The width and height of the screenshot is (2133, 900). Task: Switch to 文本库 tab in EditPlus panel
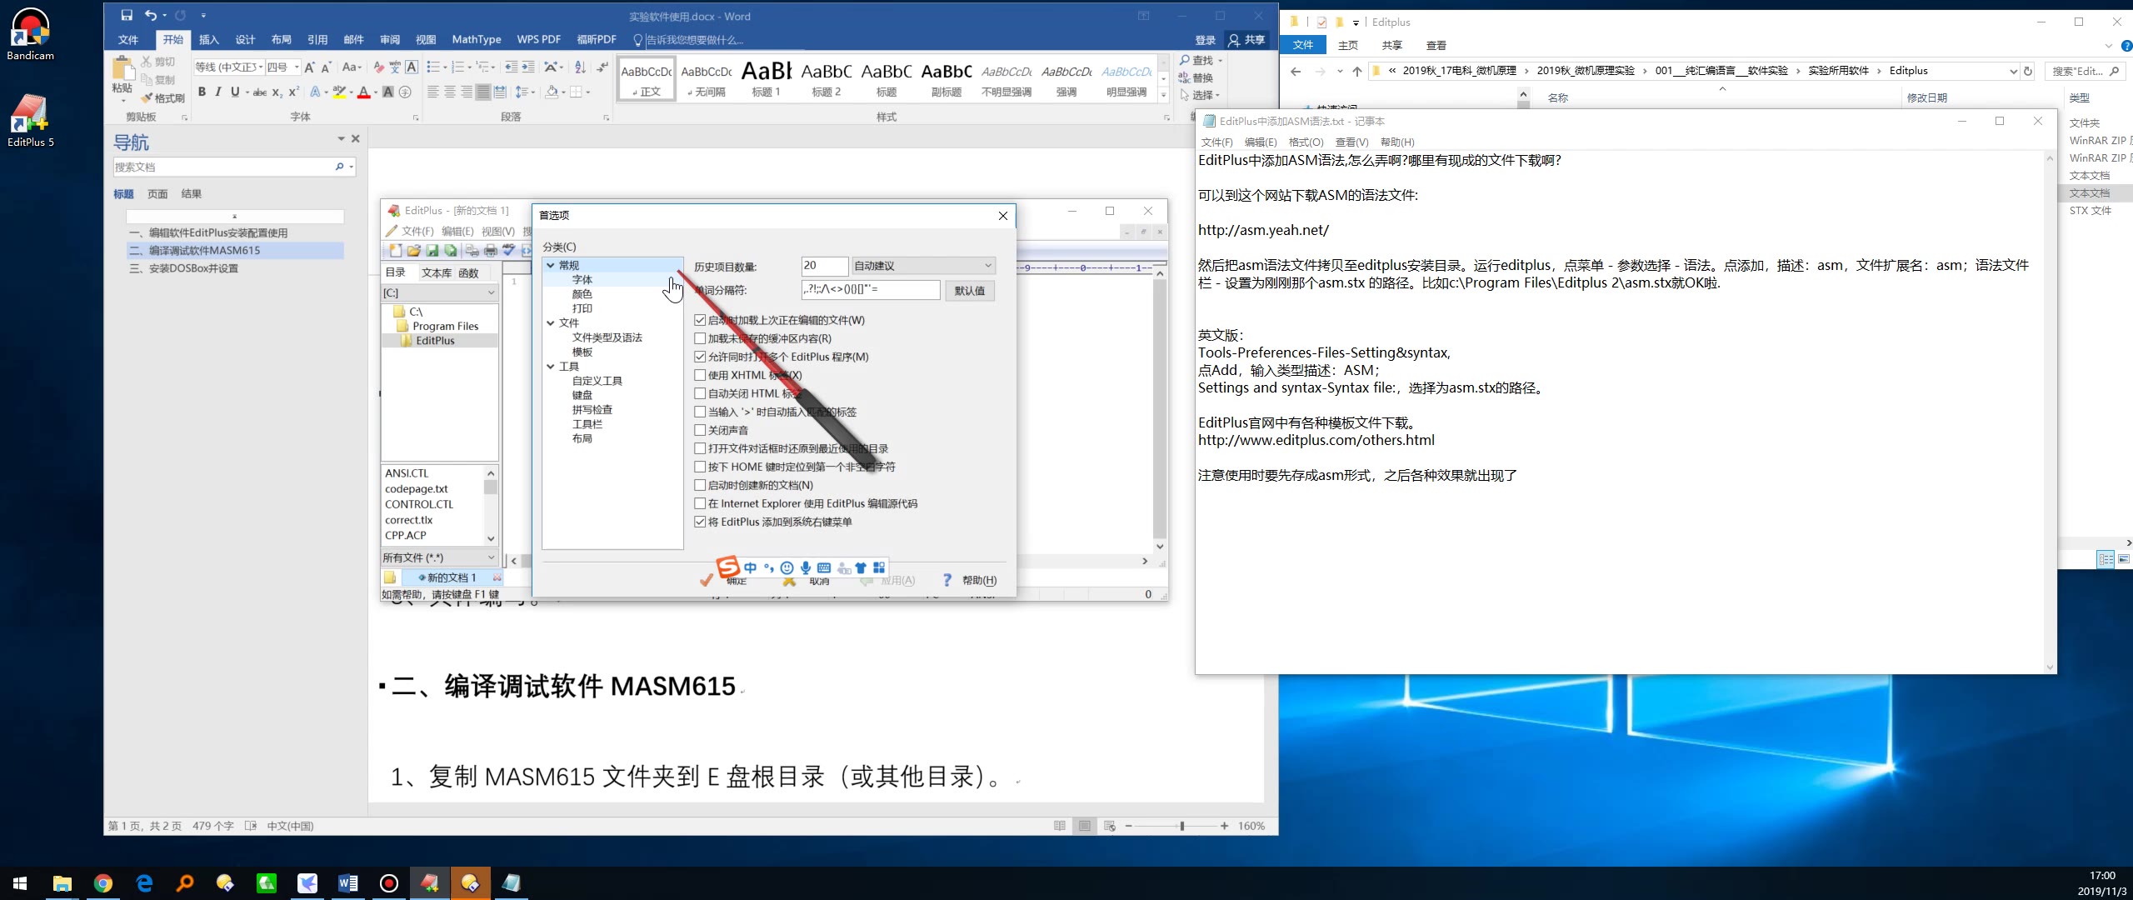[x=436, y=272]
